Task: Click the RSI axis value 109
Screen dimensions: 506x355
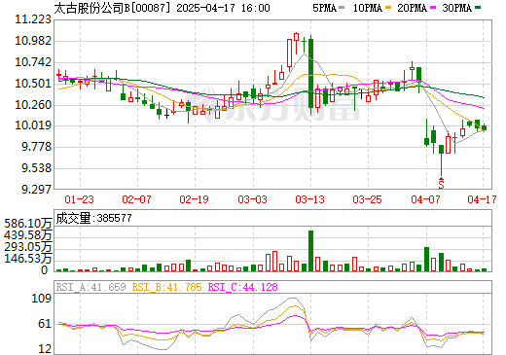Action: (x=41, y=299)
